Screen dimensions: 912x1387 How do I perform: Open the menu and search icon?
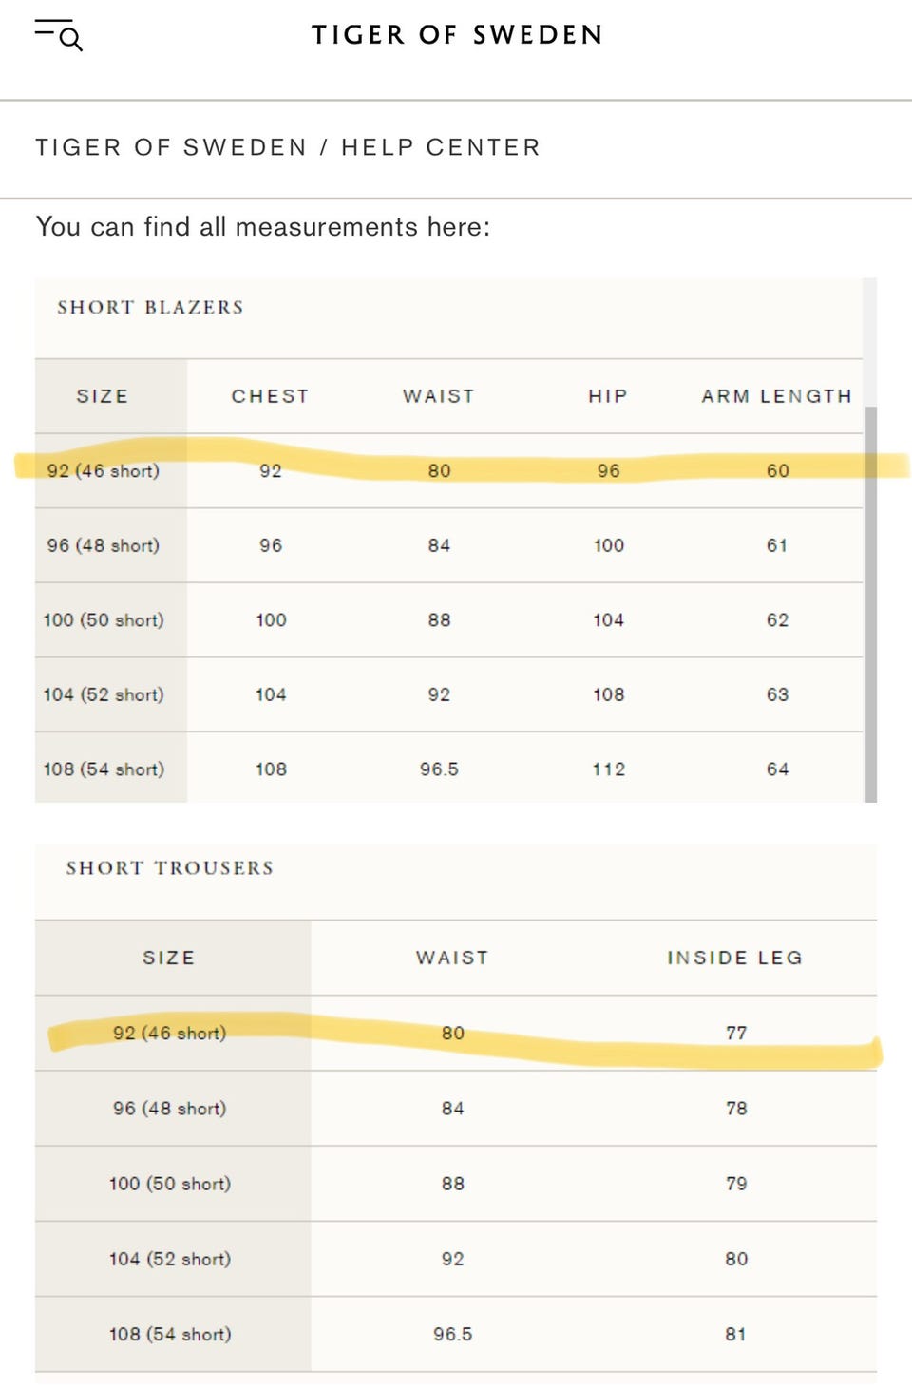point(58,34)
